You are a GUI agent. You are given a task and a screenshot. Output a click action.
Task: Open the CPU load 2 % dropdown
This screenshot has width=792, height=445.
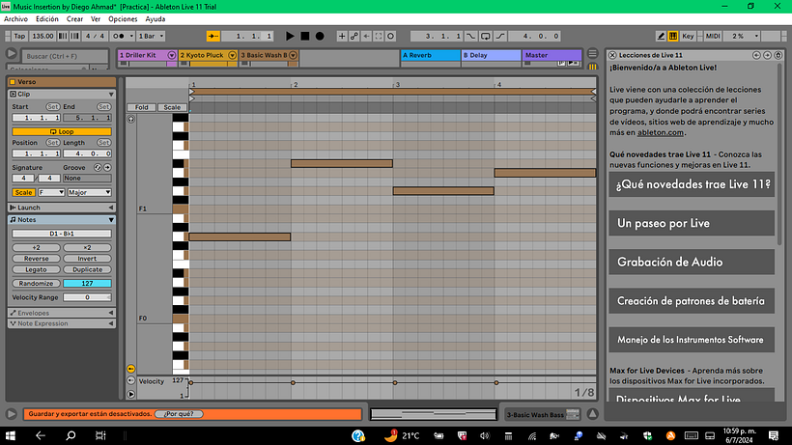coord(743,36)
